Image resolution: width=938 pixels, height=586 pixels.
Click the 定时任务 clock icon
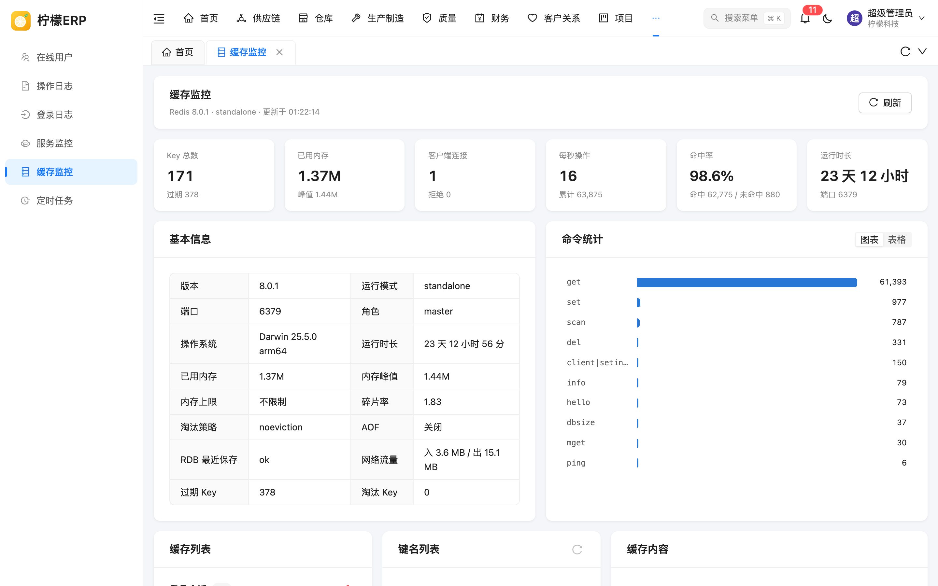click(25, 201)
